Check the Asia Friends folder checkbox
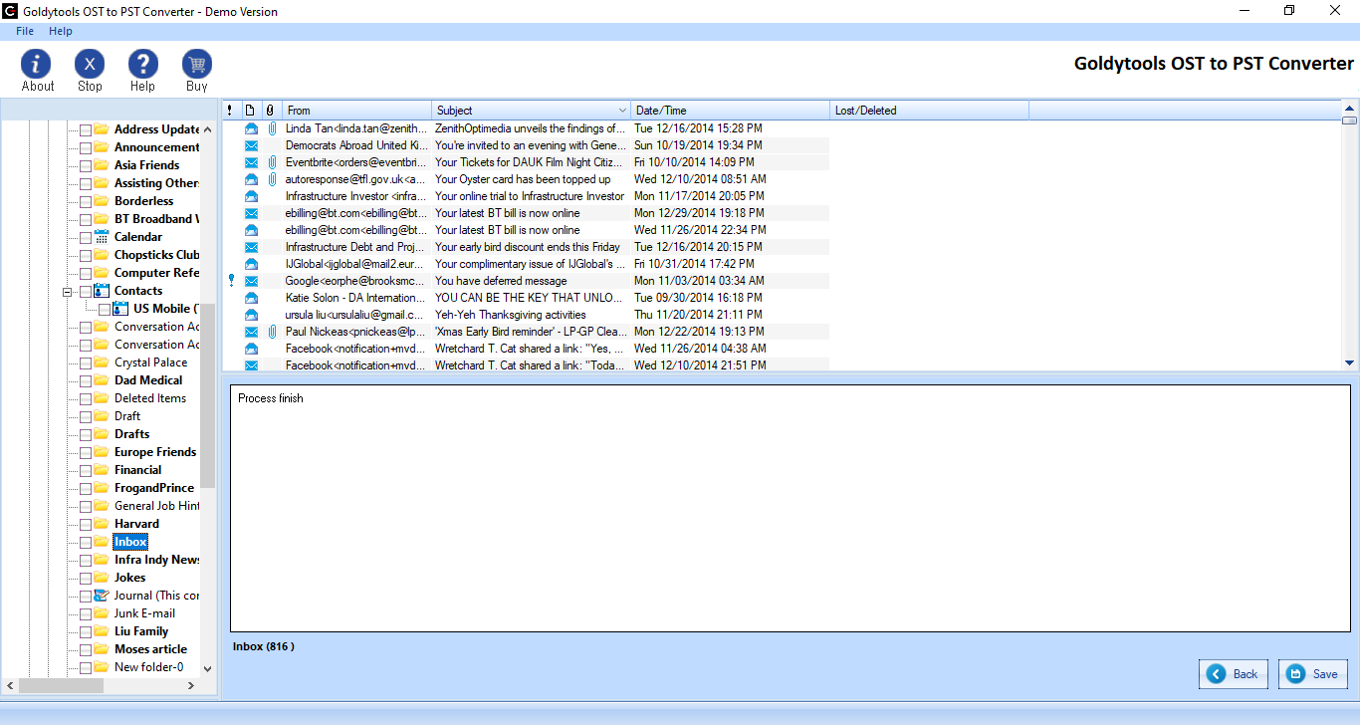This screenshot has width=1360, height=725. point(86,166)
